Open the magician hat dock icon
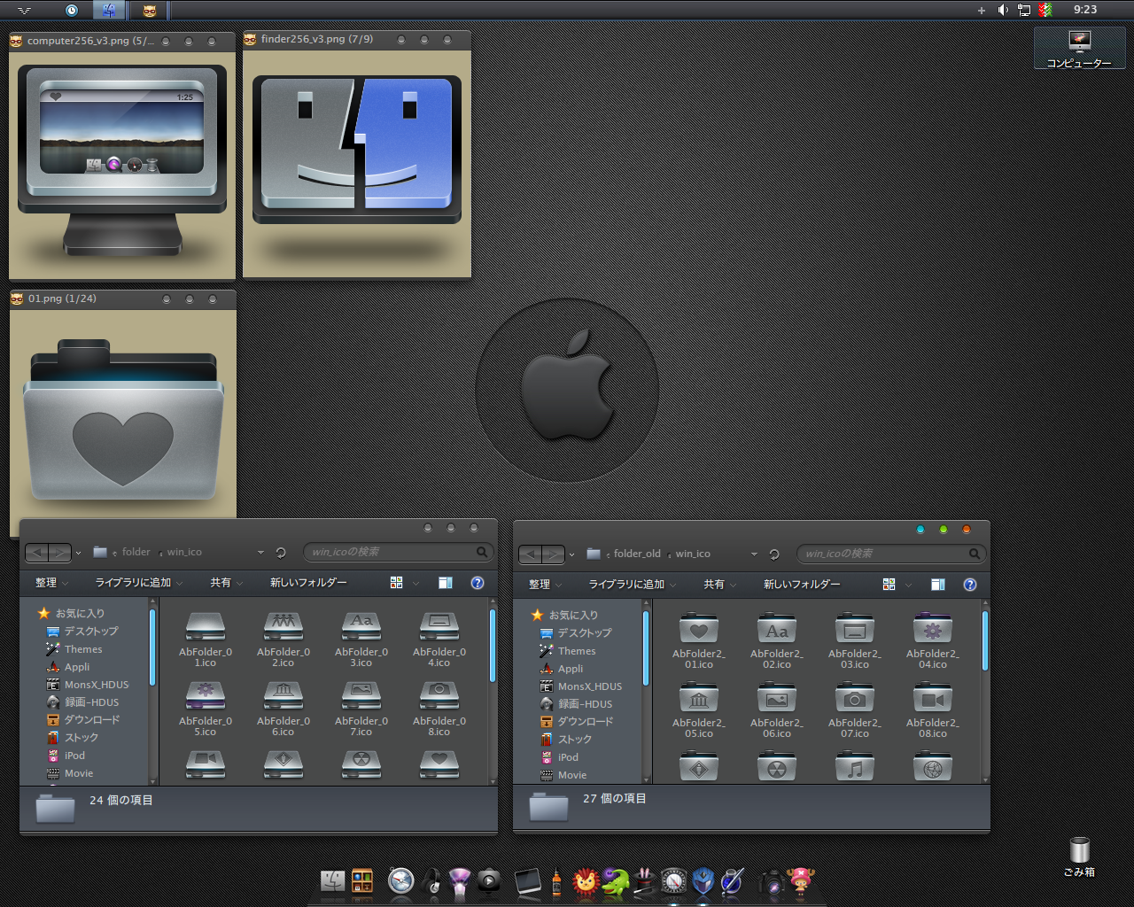 644,881
